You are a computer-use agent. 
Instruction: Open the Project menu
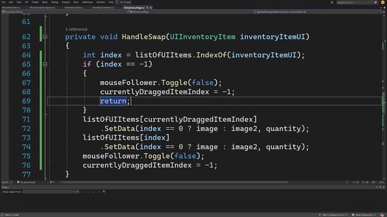click(35, 2)
